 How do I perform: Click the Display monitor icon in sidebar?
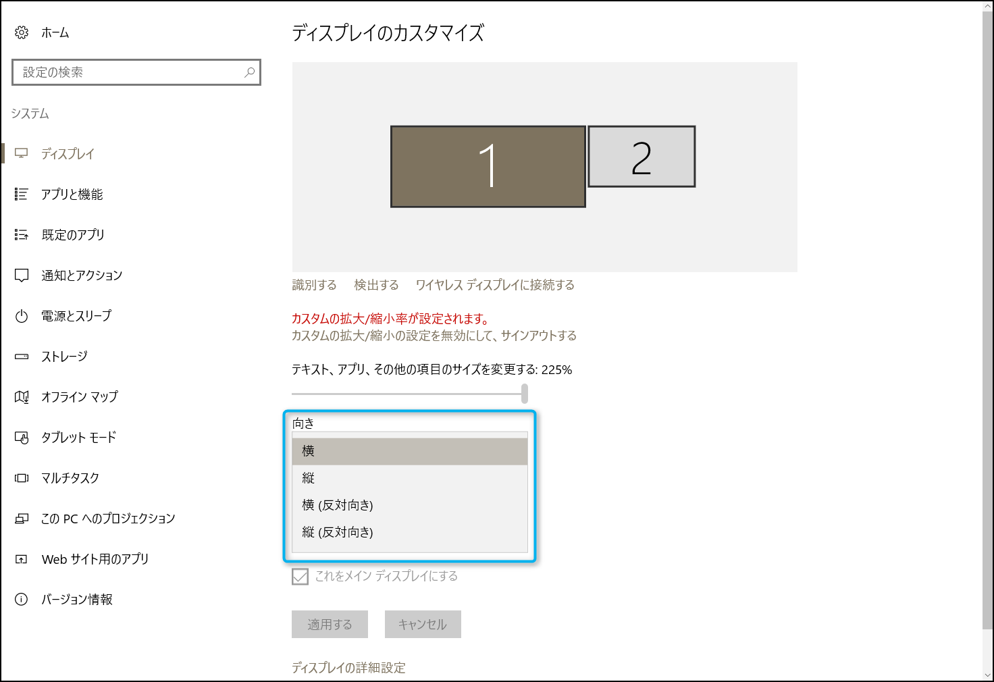tap(22, 154)
